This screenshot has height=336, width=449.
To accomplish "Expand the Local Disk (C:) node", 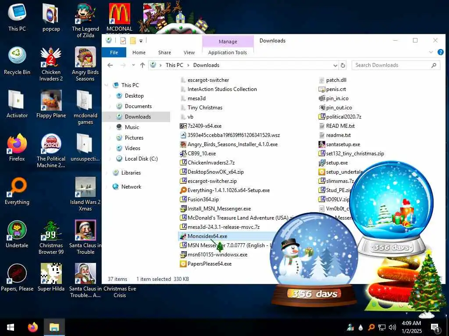I will coord(110,158).
